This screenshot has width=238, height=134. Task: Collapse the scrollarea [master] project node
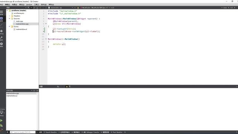point(7,10)
